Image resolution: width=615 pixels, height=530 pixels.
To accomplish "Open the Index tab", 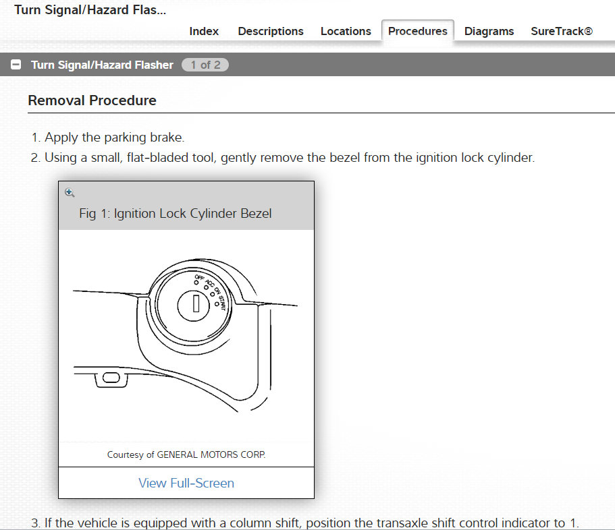I will tap(204, 31).
